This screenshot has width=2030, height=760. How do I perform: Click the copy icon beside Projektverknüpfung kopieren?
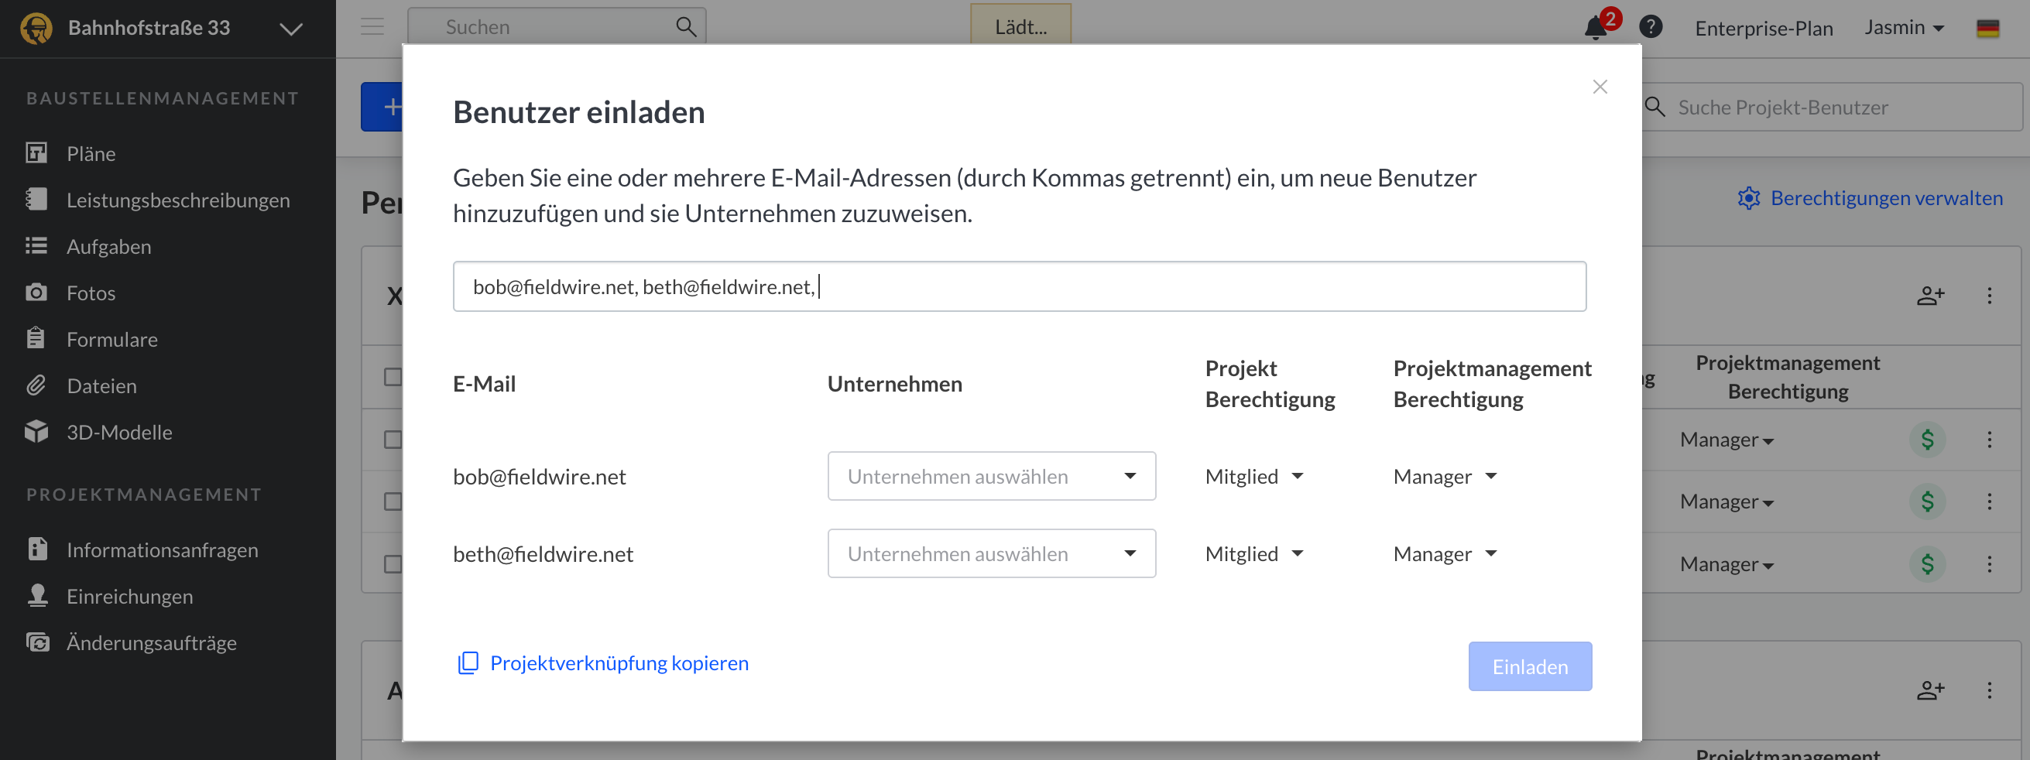coord(468,663)
